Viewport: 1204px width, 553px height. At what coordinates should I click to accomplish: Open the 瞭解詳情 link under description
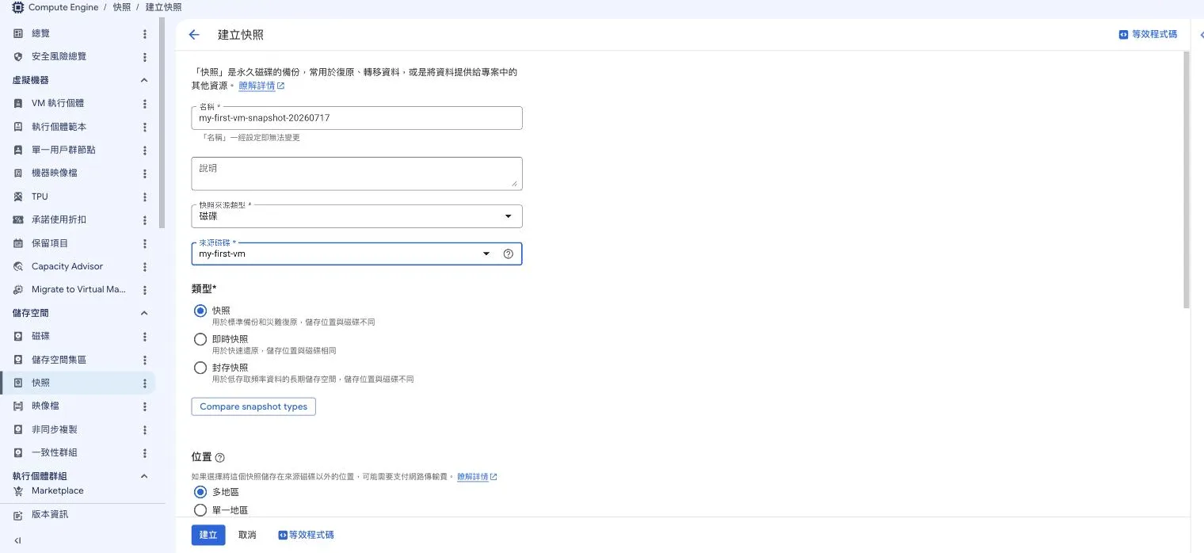[261, 86]
